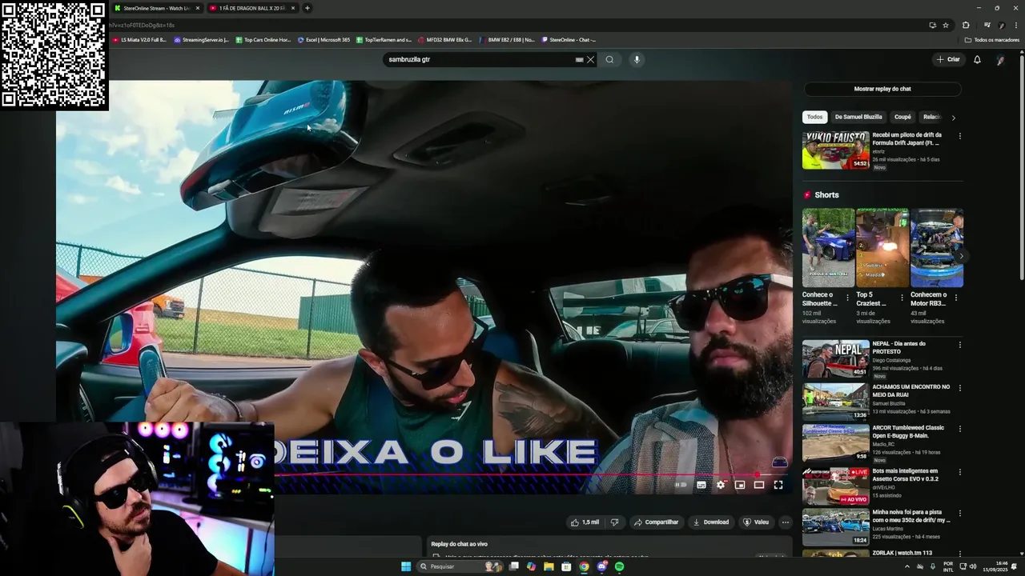
Task: Open options for Top 5 Craziest short
Action: pos(902,298)
